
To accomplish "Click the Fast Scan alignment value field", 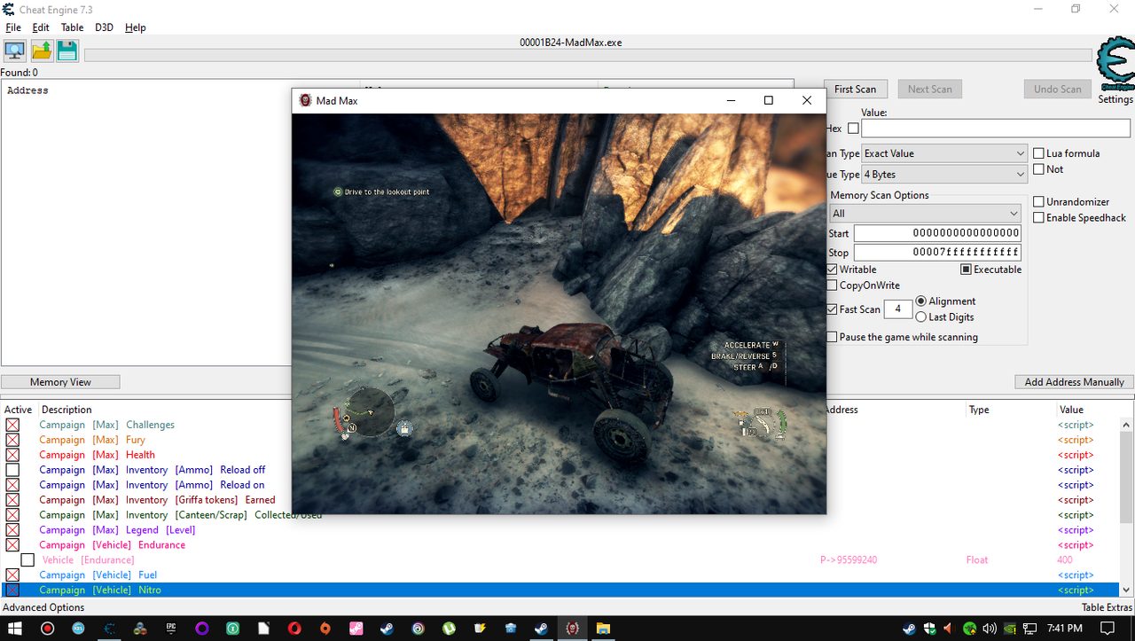I will pyautogui.click(x=898, y=309).
